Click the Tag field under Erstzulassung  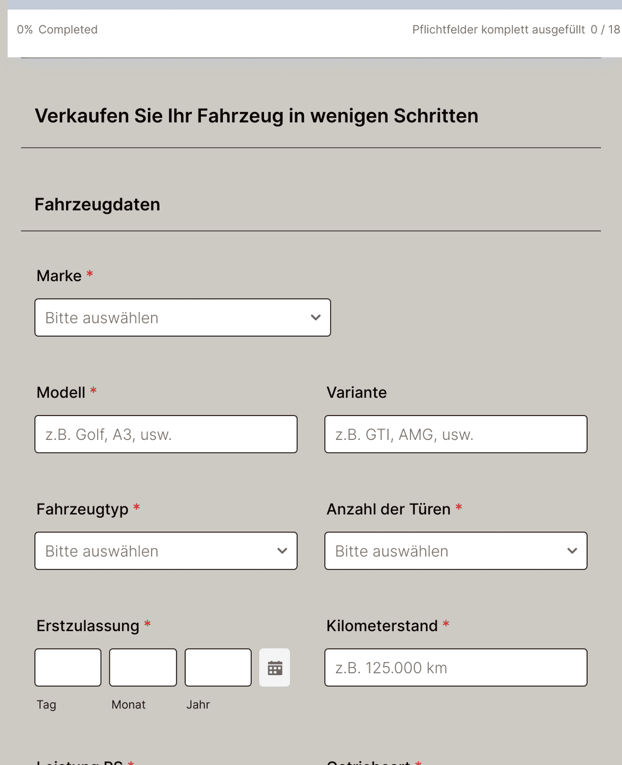pos(67,667)
